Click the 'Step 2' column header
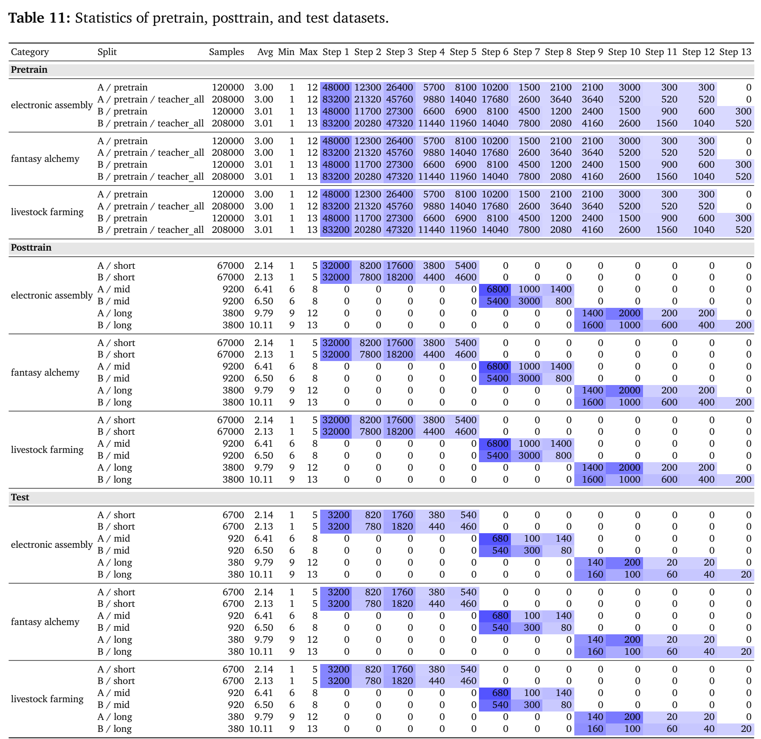Viewport: 761px width, 739px height. tap(368, 52)
